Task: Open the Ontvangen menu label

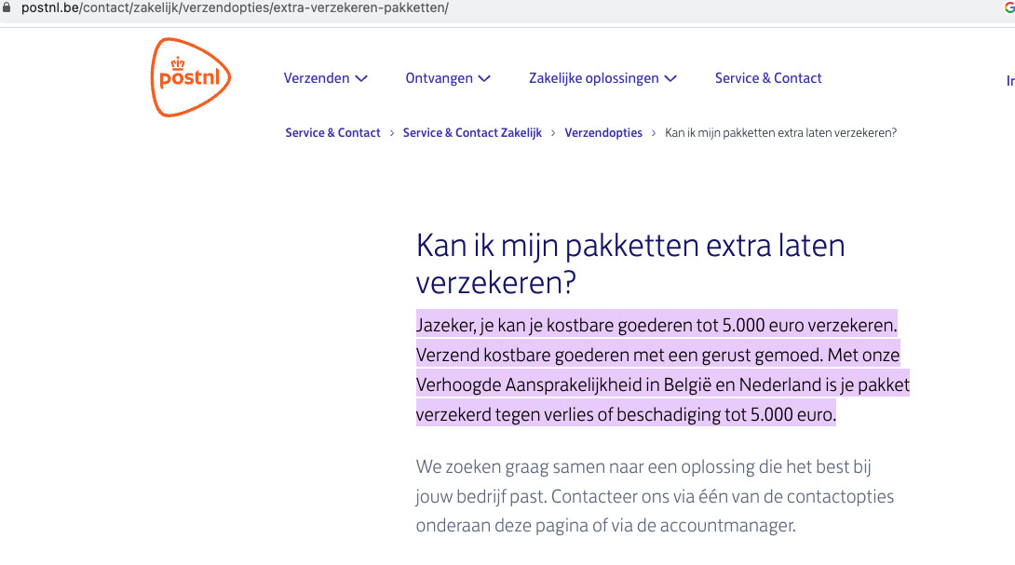Action: coord(439,78)
